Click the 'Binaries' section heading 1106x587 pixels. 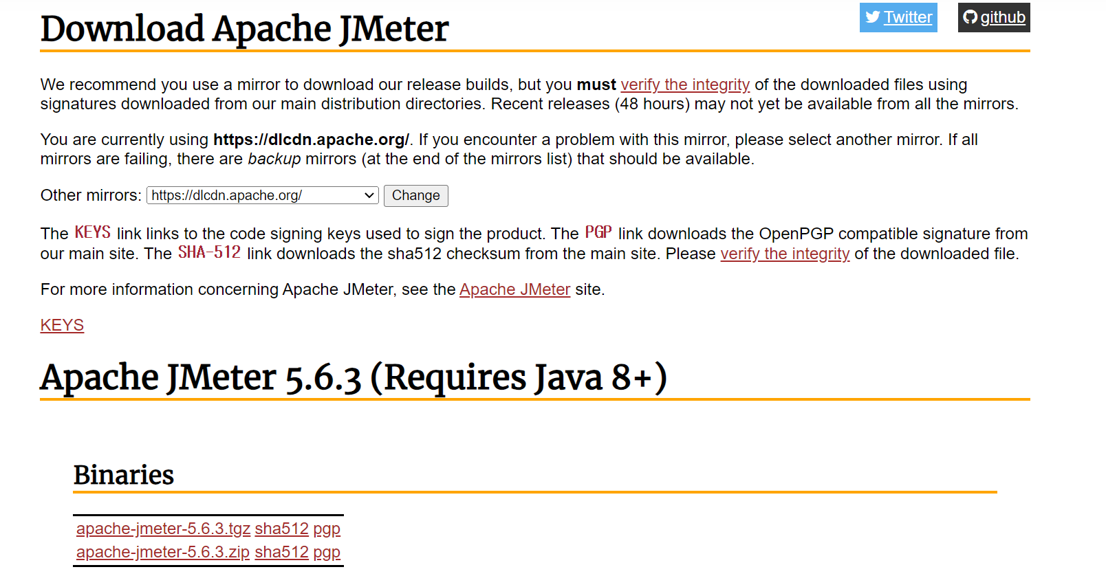[124, 475]
